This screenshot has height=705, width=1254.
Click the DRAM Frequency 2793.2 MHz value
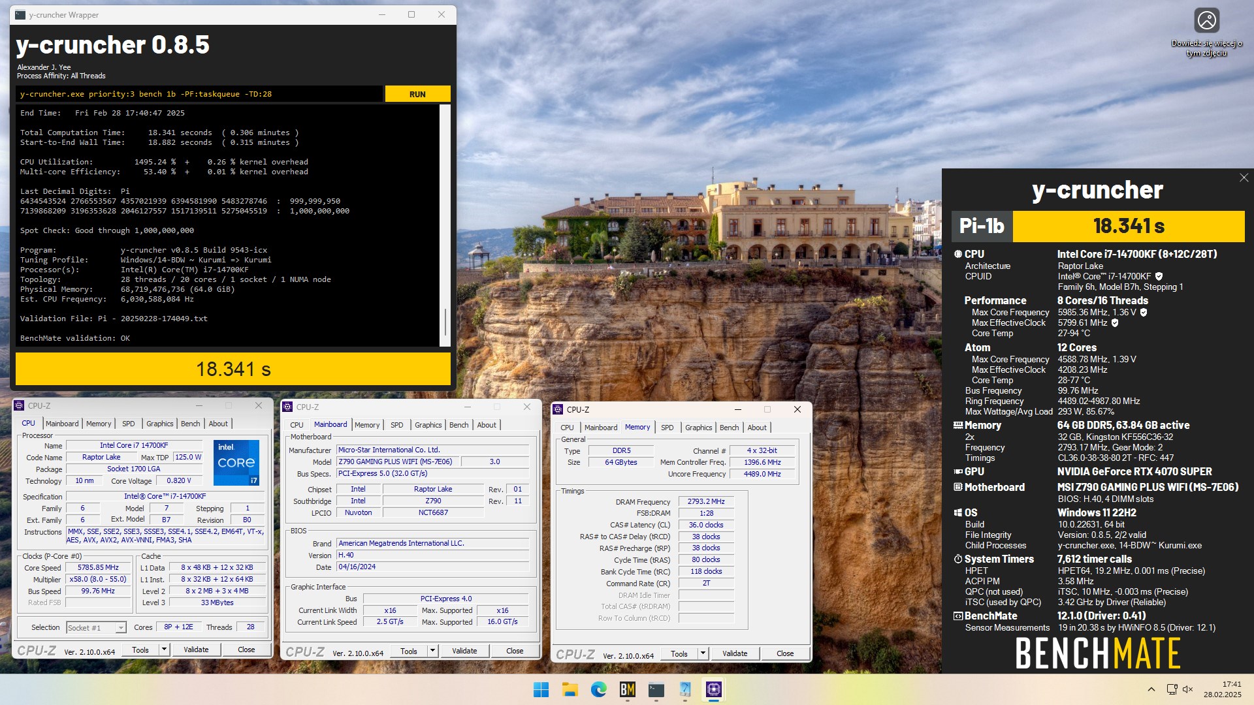706,501
